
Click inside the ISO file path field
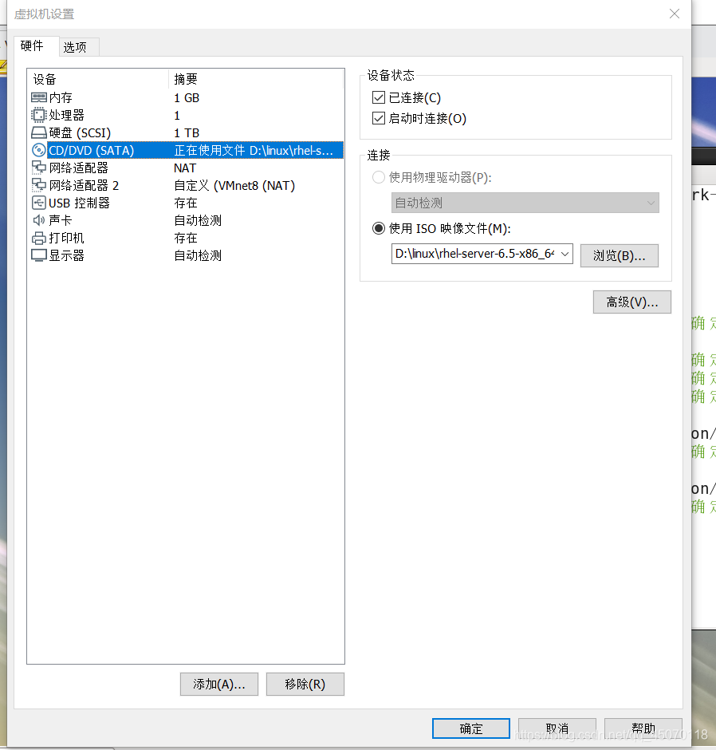(x=474, y=254)
